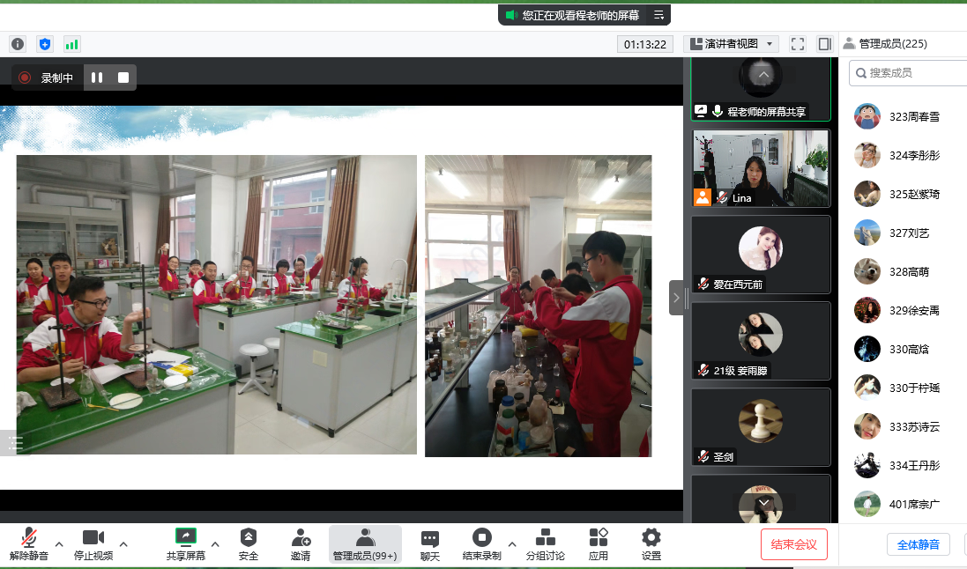Image resolution: width=967 pixels, height=569 pixels.
Task: Click the green network signal icon
Action: point(71,43)
